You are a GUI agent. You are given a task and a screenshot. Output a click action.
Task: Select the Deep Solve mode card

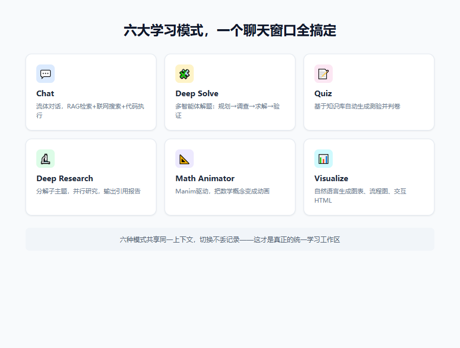230,92
